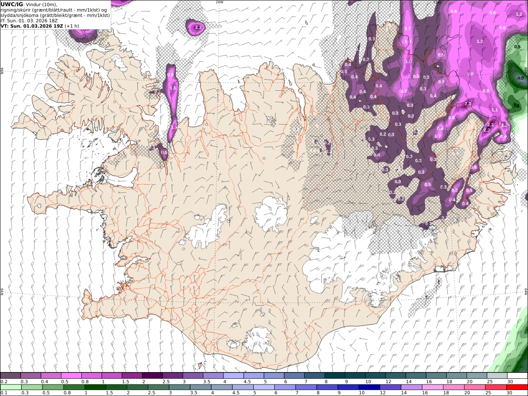
Task: Click the 'rigning/skúrir' legend description line
Action: click(54, 10)
